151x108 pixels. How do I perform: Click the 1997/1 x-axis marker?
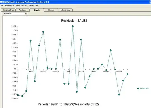69,72
